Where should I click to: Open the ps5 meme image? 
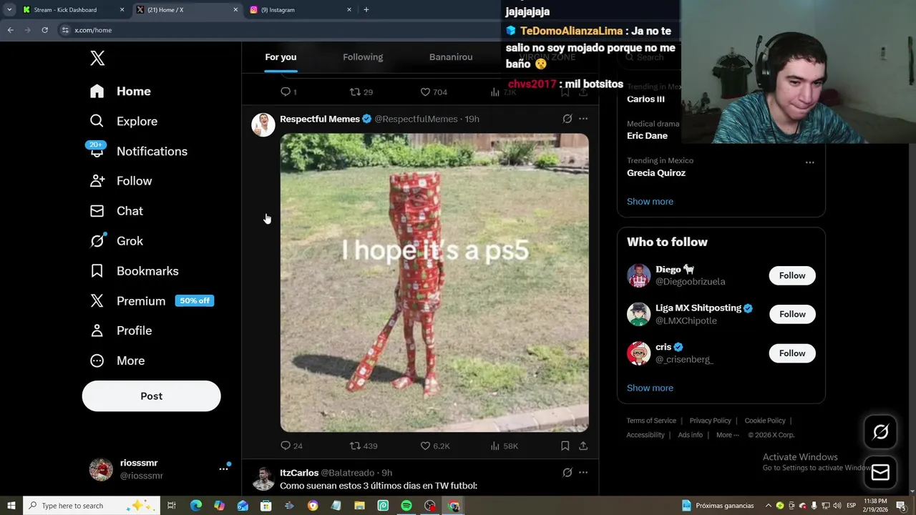point(434,283)
